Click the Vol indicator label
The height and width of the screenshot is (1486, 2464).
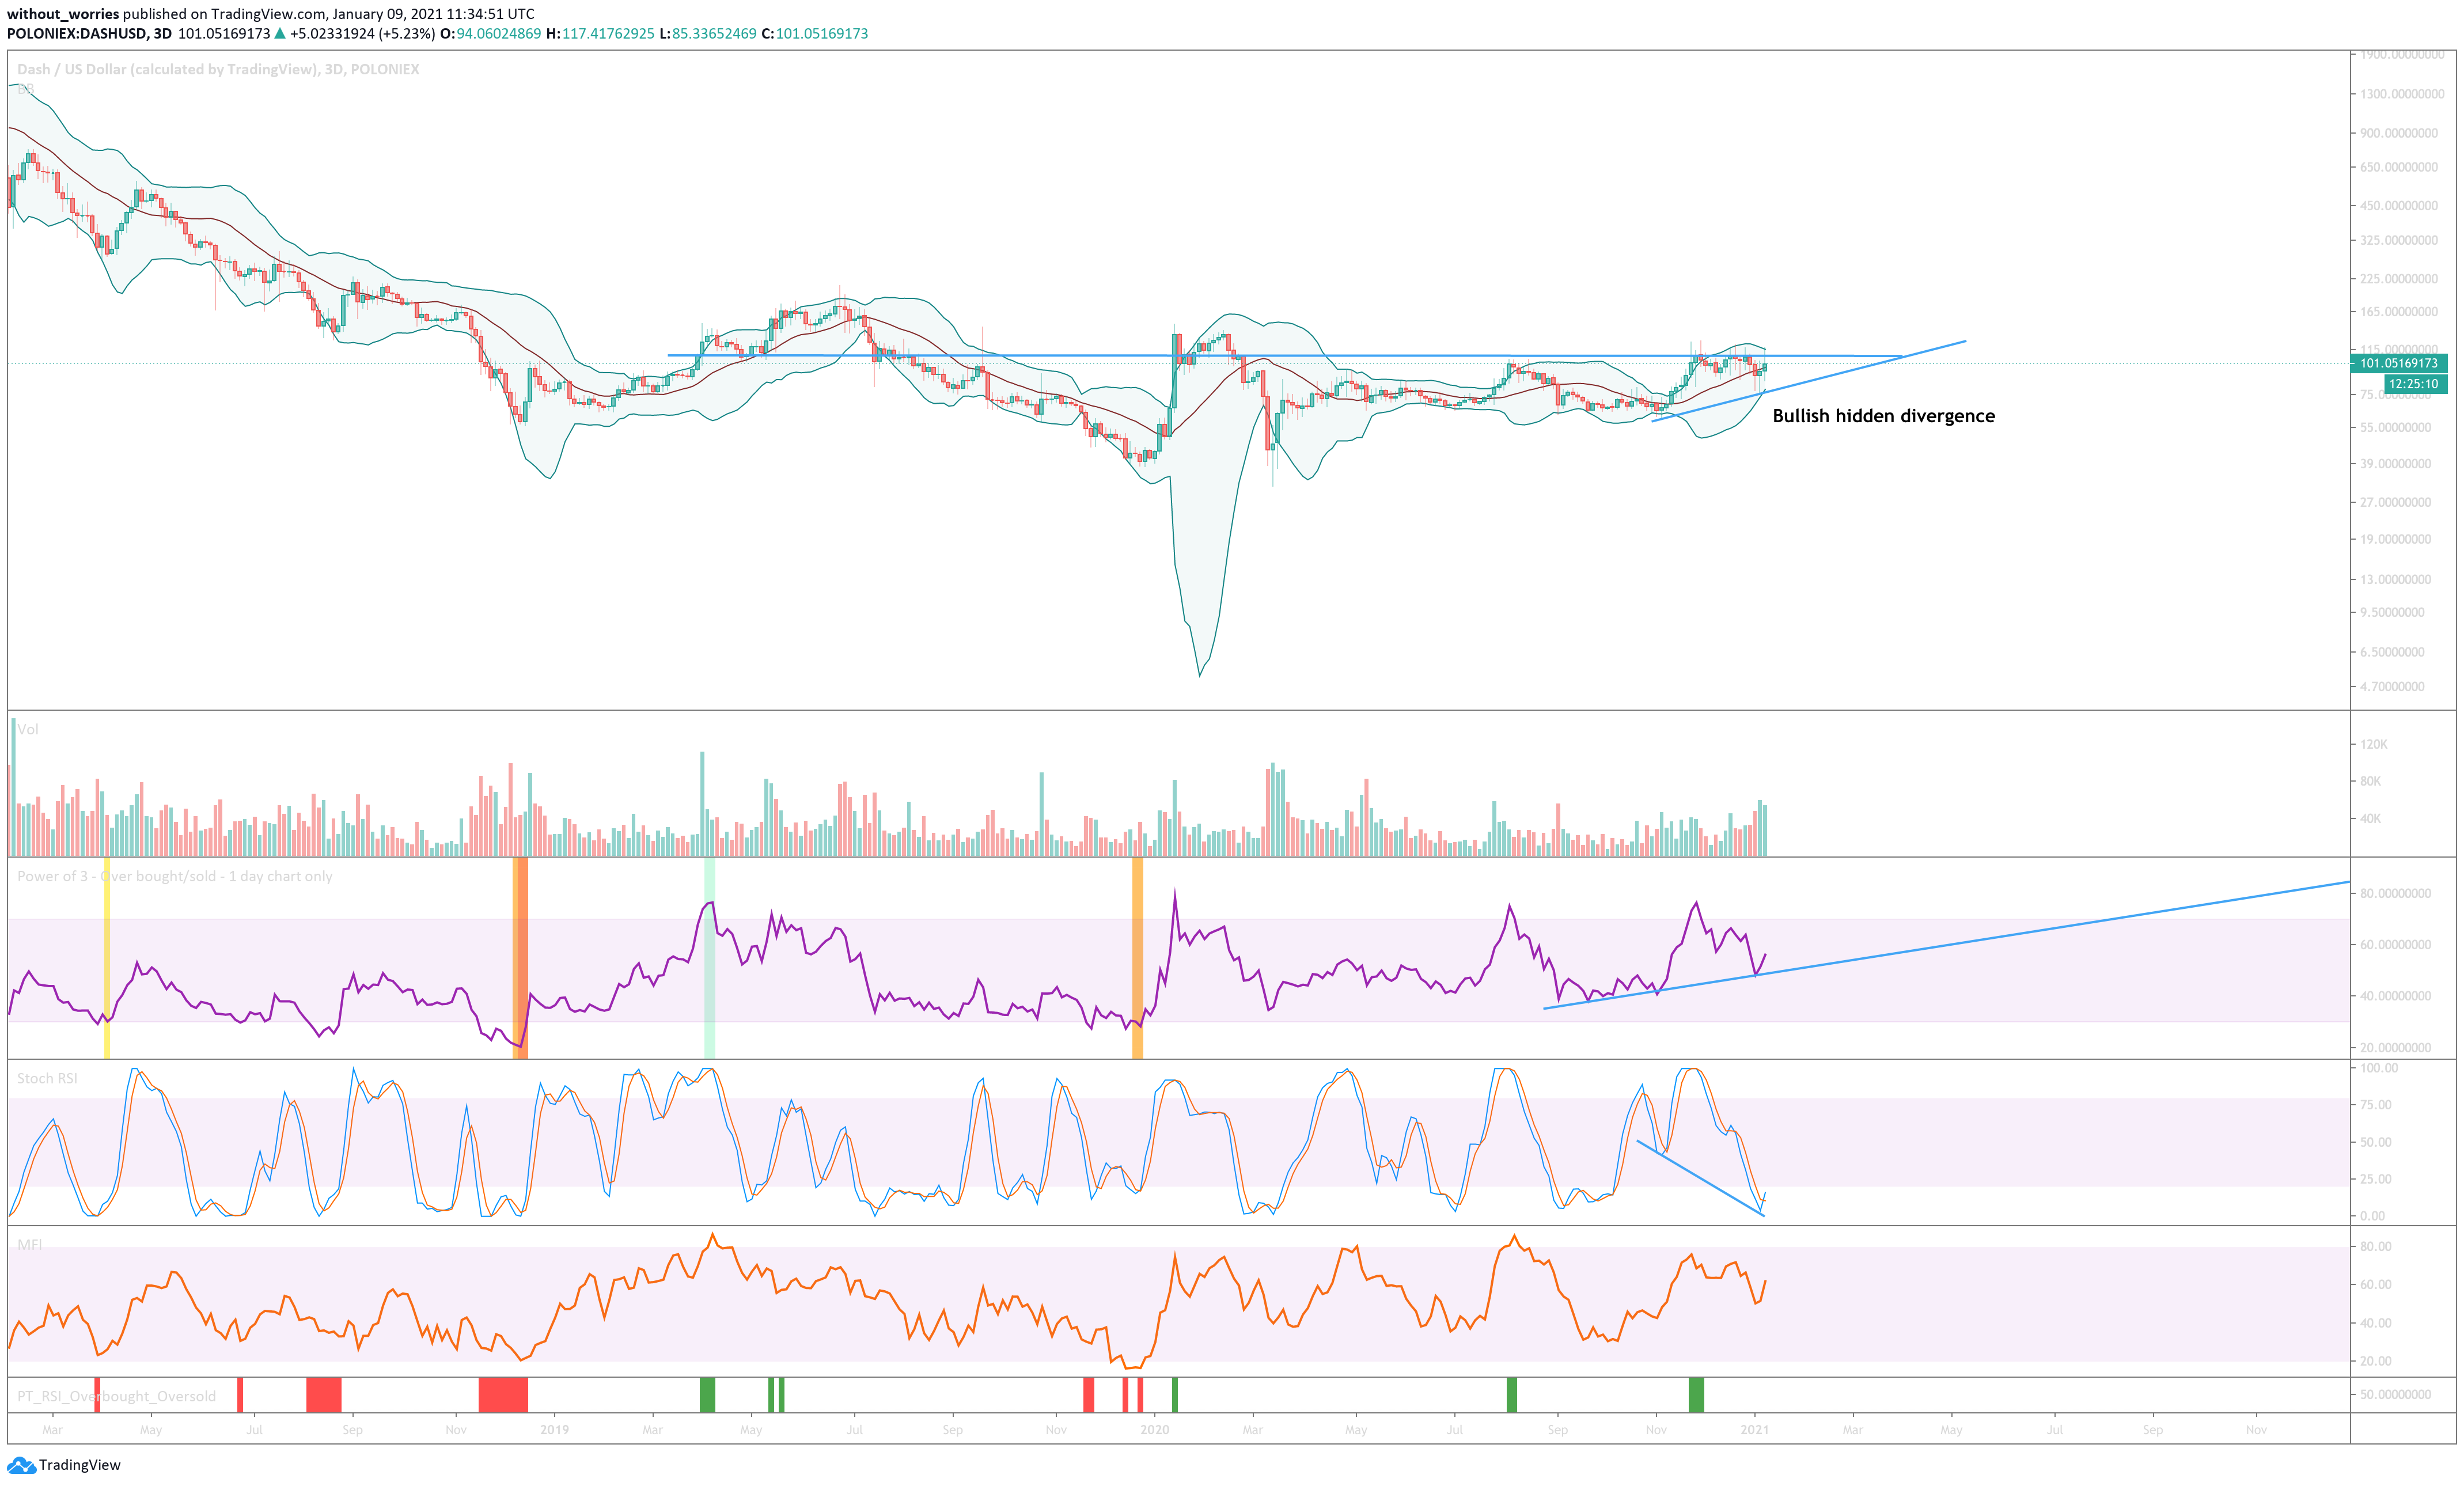point(28,729)
